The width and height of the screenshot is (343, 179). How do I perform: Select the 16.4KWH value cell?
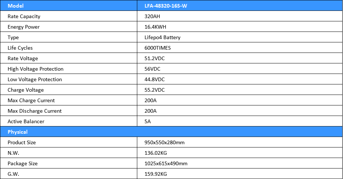[x=155, y=27]
